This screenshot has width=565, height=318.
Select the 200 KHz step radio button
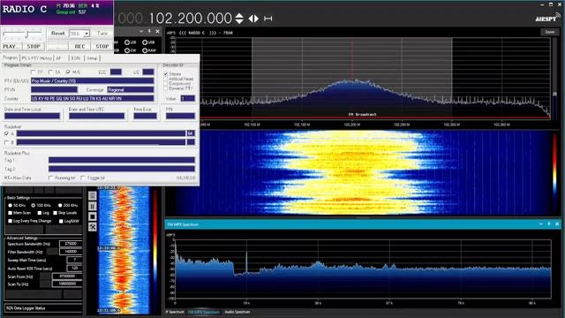coord(60,205)
